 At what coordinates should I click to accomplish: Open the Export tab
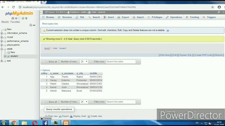[123, 17]
